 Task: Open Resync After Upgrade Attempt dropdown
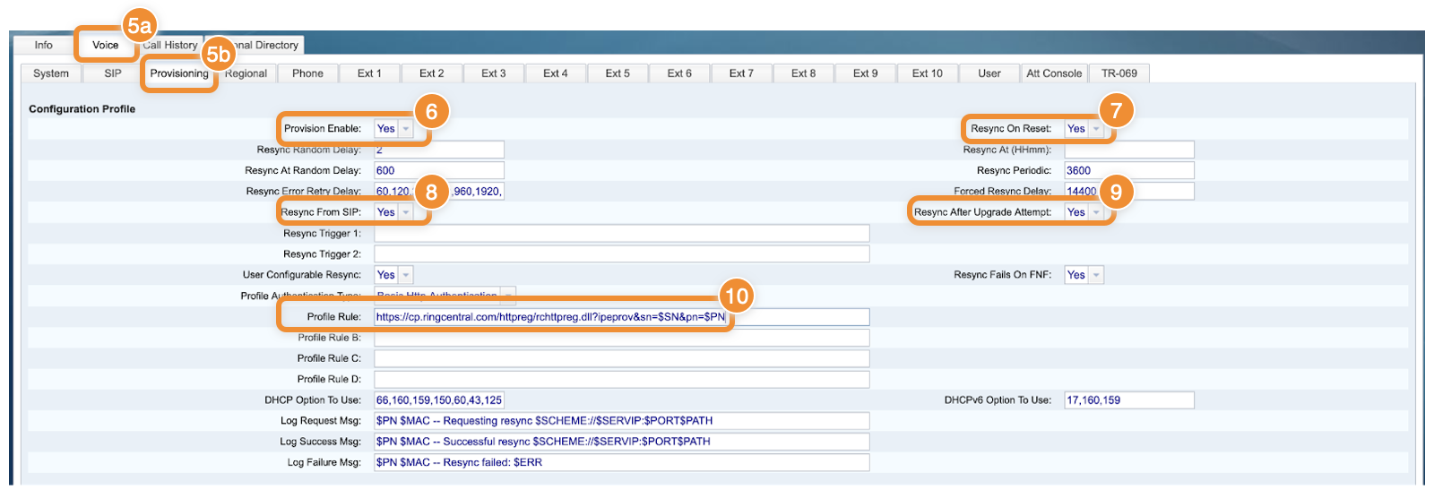1084,212
